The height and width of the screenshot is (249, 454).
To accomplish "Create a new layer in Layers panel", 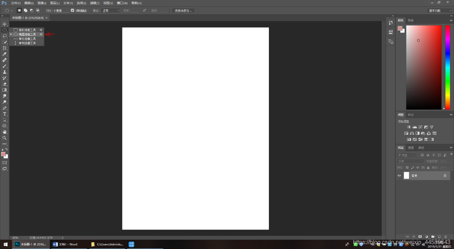I will (x=439, y=236).
